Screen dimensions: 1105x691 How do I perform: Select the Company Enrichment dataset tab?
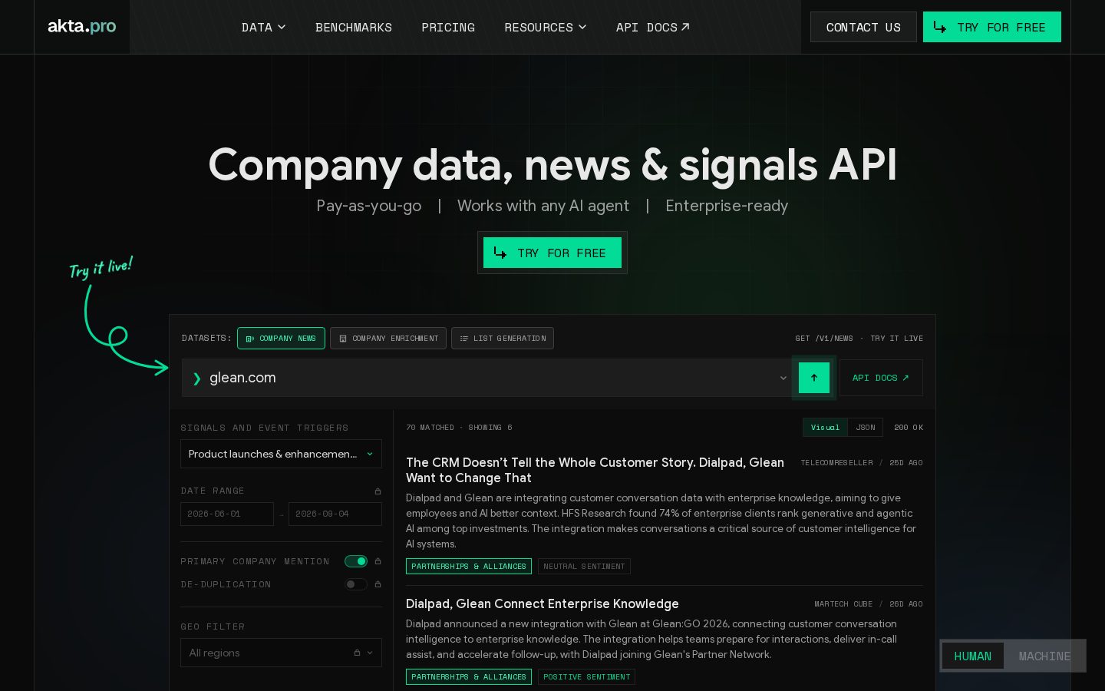coord(388,338)
